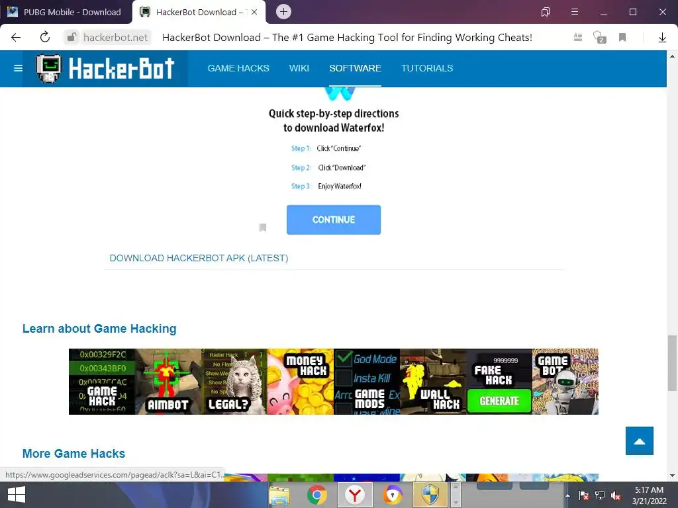Click 'Step 1: Click Continue' text

click(326, 148)
